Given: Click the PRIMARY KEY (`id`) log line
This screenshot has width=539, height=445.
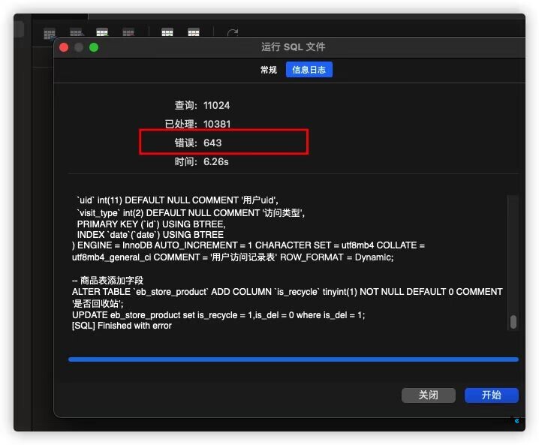Looking at the screenshot, I should 151,224.
